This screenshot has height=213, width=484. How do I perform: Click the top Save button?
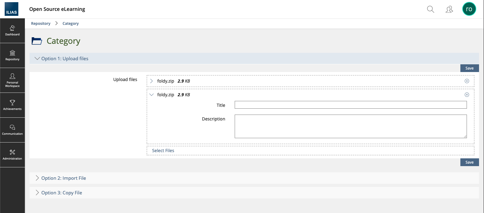tap(469, 68)
